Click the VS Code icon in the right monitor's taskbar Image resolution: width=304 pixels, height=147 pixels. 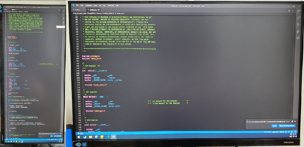pos(108,137)
